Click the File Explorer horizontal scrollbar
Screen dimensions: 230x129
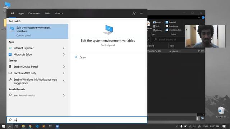(x=172, y=115)
